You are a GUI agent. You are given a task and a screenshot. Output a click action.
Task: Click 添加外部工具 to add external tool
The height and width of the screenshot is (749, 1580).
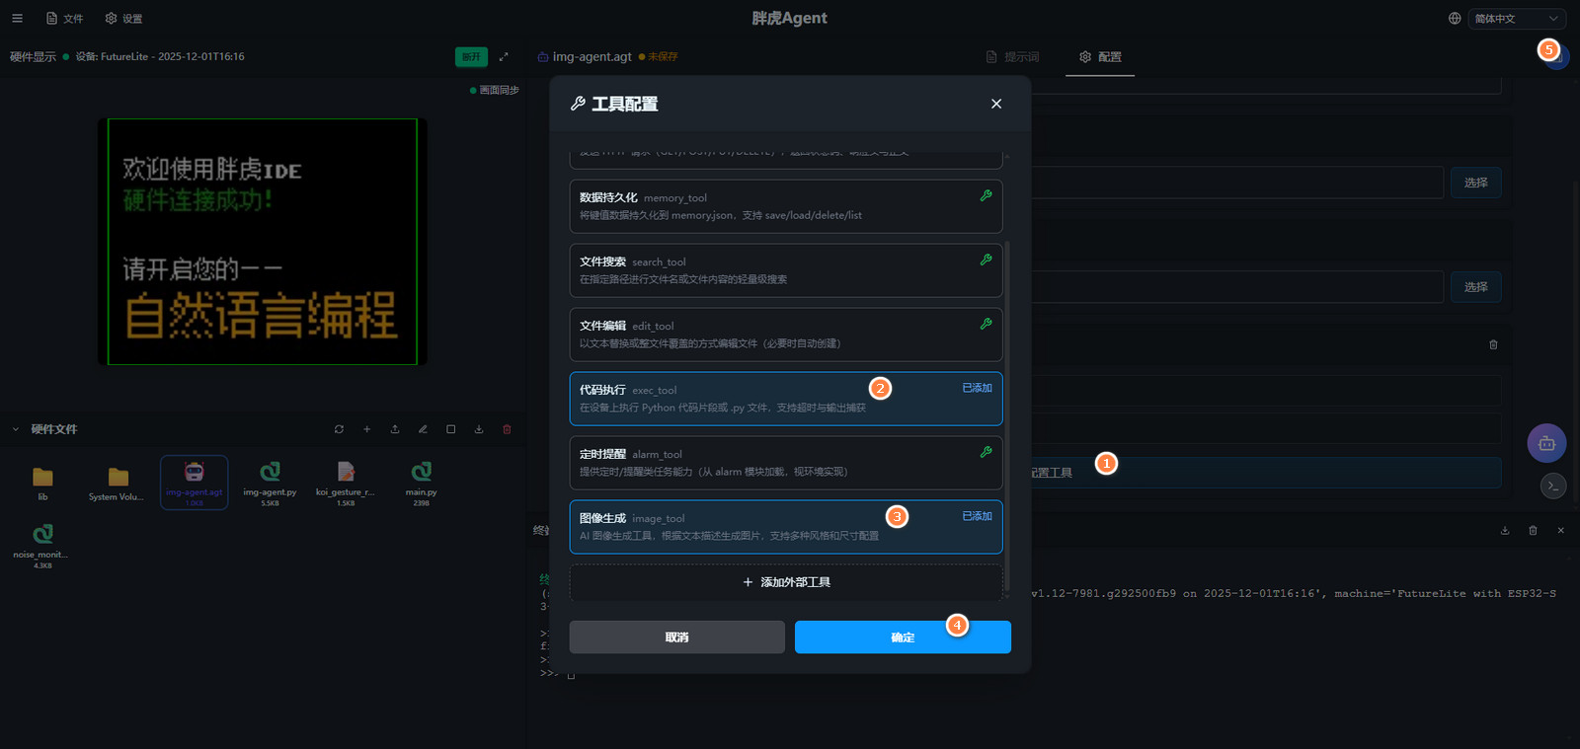pyautogui.click(x=785, y=582)
